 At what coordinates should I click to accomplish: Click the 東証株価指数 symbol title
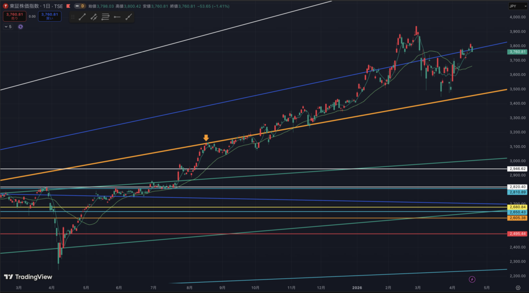click(25, 6)
